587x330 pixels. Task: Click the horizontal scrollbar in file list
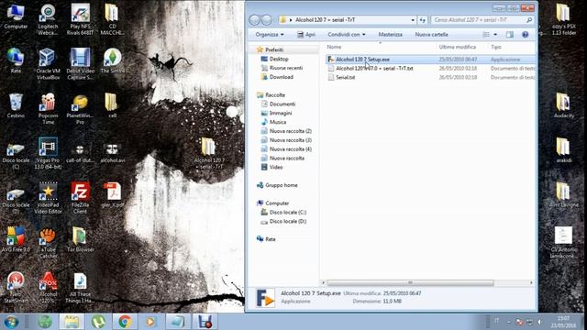point(410,282)
